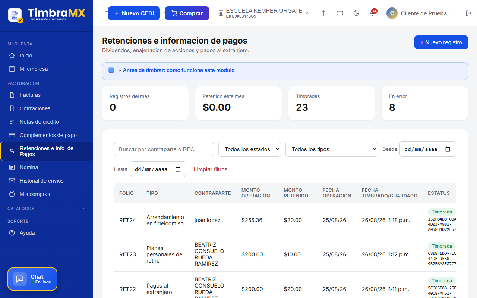Image resolution: width=477 pixels, height=298 pixels.
Task: Open Desde date calendar picker icon
Action: [448, 149]
